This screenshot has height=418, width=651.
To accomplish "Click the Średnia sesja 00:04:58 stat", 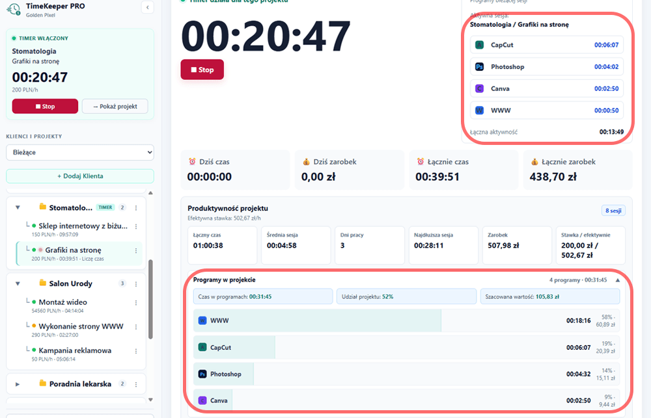I will 296,245.
